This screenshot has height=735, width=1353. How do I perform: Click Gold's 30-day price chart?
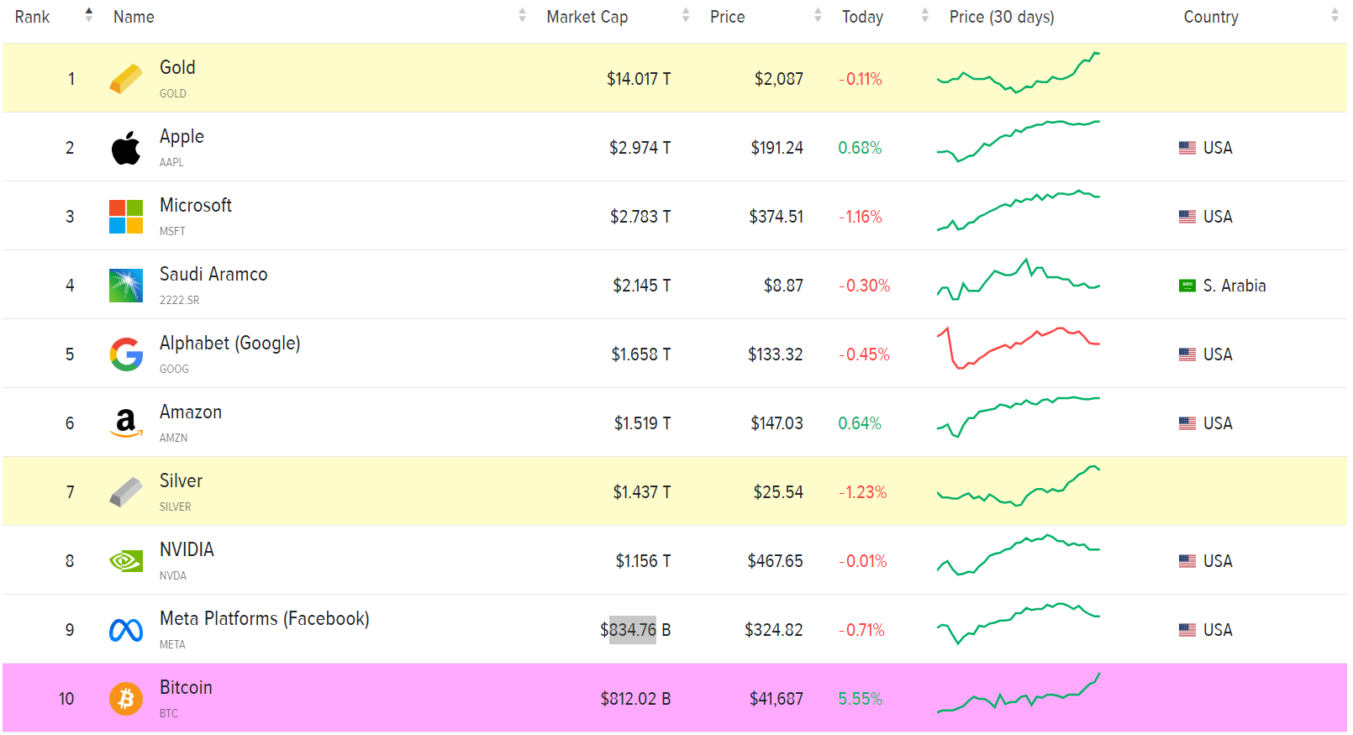point(1019,72)
